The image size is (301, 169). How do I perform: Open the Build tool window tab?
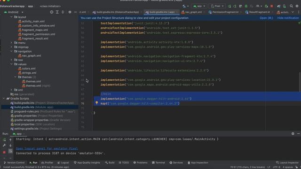[110, 163]
